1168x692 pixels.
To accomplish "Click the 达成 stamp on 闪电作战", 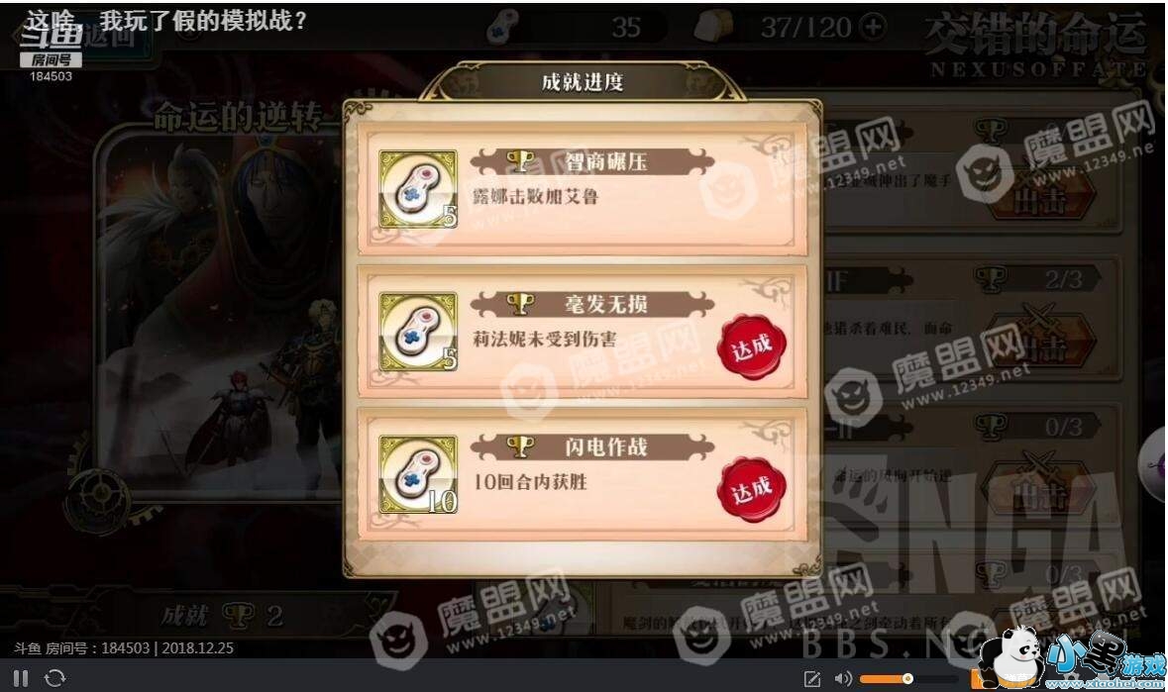I will [x=752, y=490].
